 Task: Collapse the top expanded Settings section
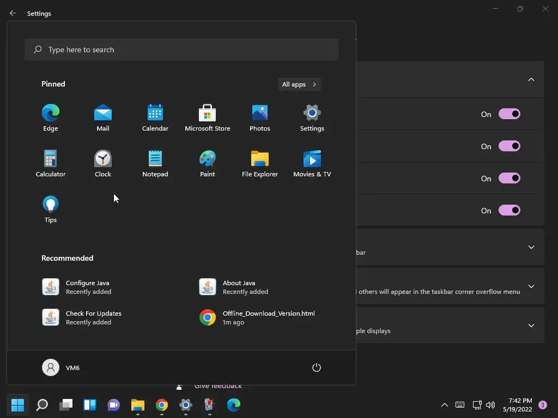pyautogui.click(x=531, y=79)
